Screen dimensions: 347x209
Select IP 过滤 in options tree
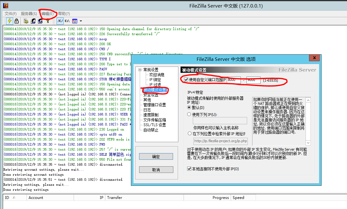pos(155,85)
